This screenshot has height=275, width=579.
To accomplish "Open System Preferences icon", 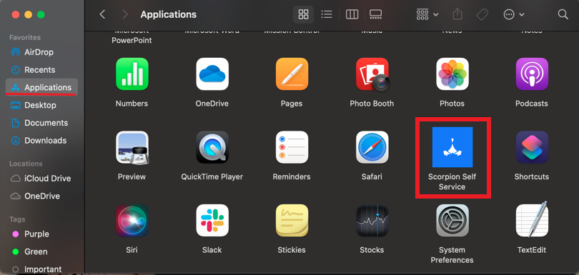I will tap(452, 221).
